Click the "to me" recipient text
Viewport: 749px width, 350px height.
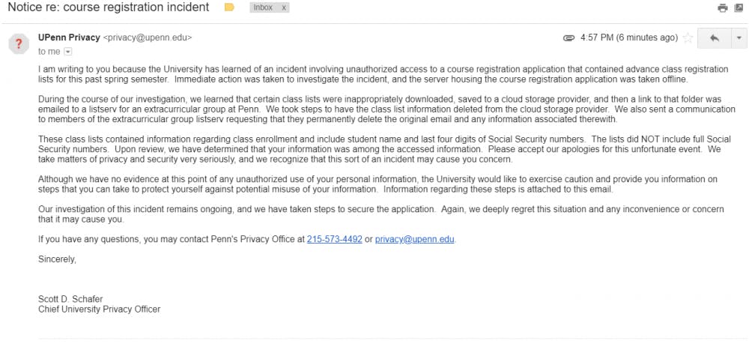[x=49, y=52]
